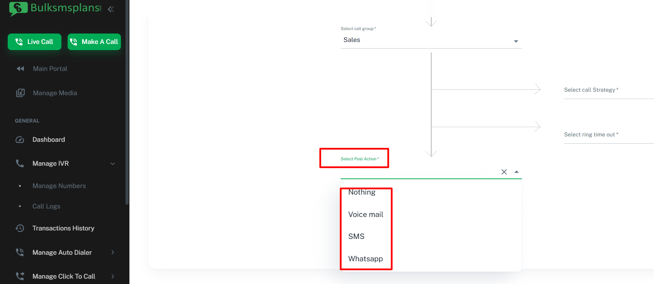Viewport: 654px width, 284px height.
Task: Click the Dashboard gauge icon
Action: [x=20, y=139]
